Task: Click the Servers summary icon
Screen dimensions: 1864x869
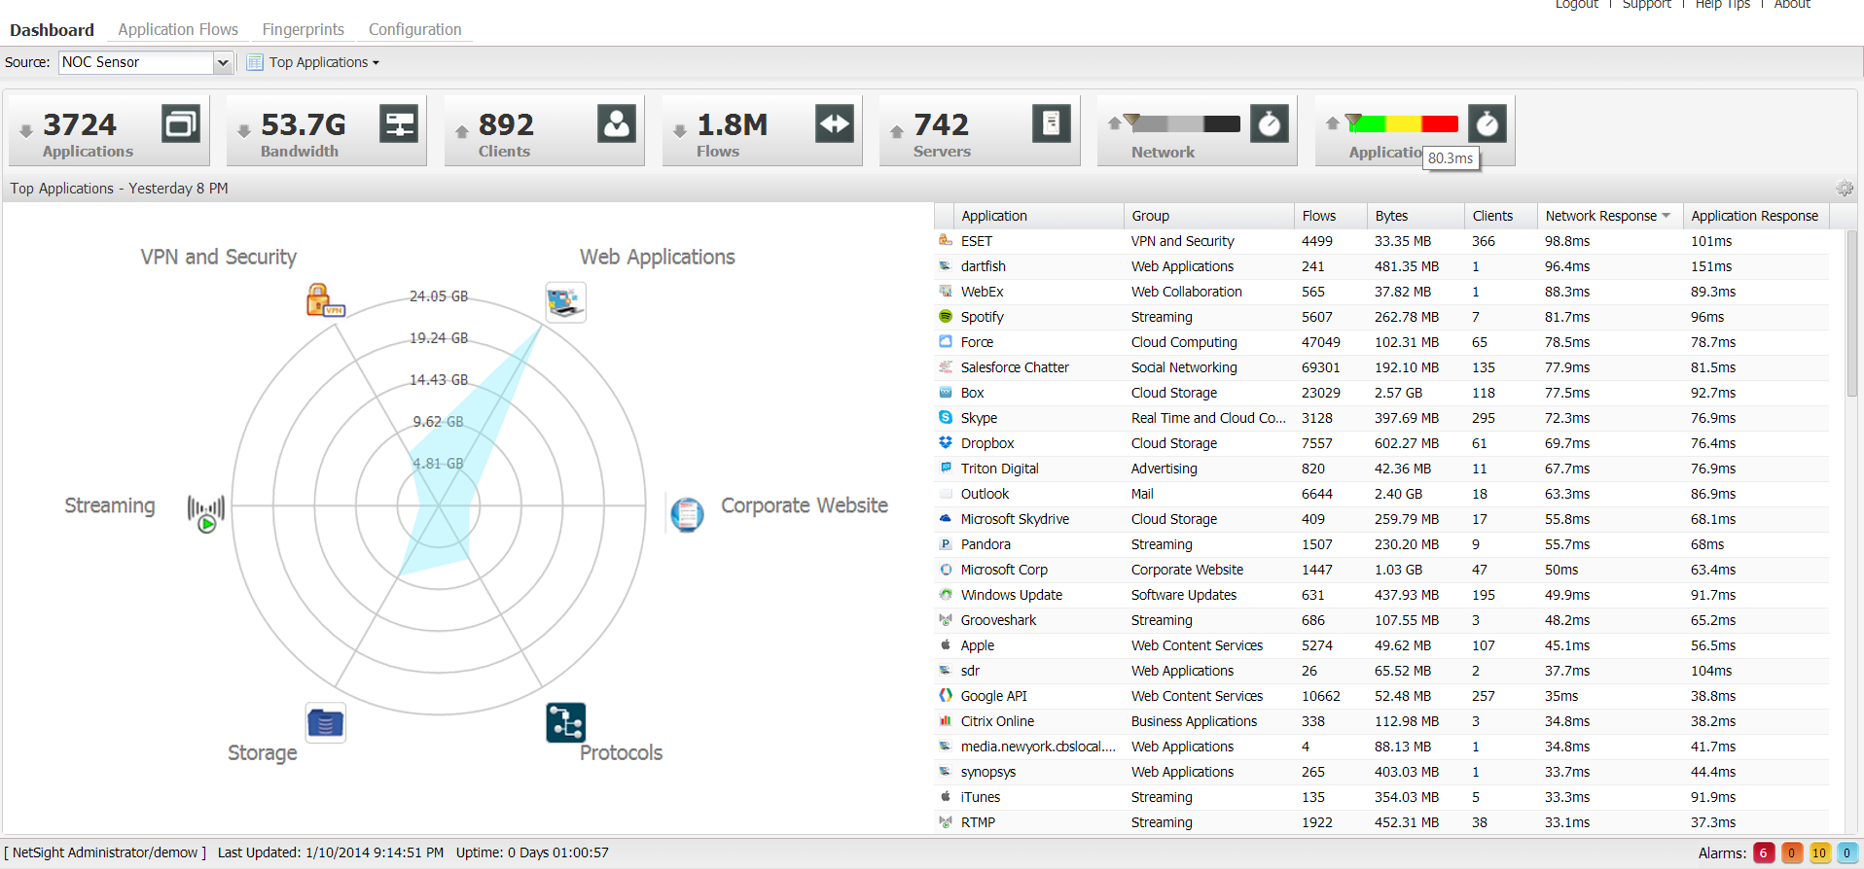Action: 1052,123
